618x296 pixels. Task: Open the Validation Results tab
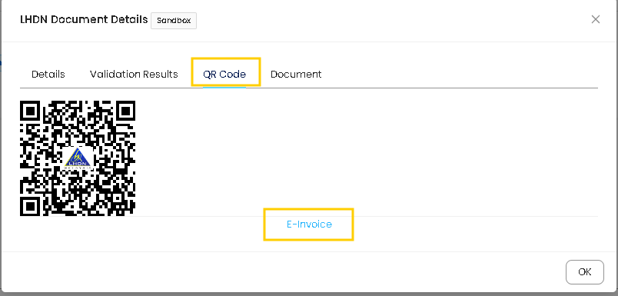pyautogui.click(x=134, y=74)
